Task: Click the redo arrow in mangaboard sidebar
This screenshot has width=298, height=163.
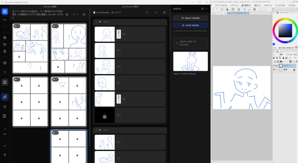Action: 5,27
